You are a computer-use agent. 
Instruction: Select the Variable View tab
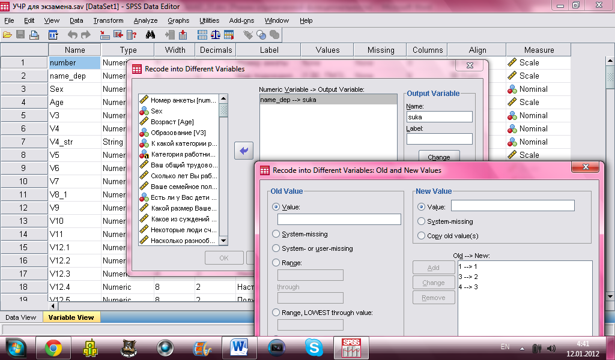tap(71, 317)
